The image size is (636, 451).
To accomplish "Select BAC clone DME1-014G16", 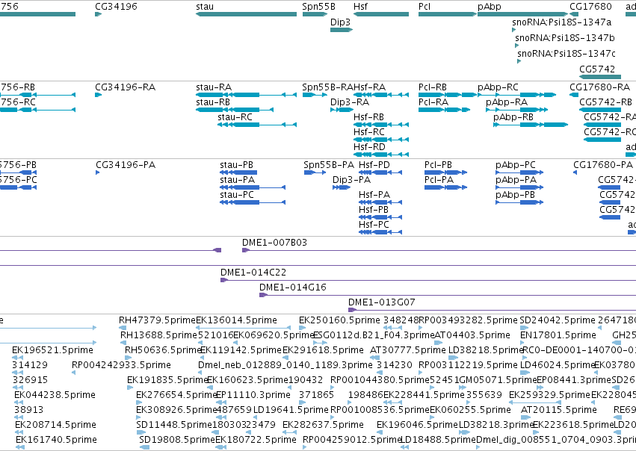I will 292,287.
